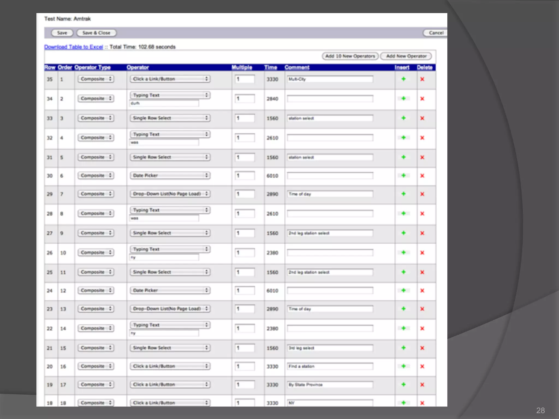Click red X delete icon for row 34
Viewport: 559px width, 419px height.
pos(422,99)
